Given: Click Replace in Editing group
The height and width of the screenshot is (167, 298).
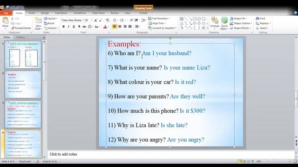Looking at the screenshot, I should [x=263, y=23].
